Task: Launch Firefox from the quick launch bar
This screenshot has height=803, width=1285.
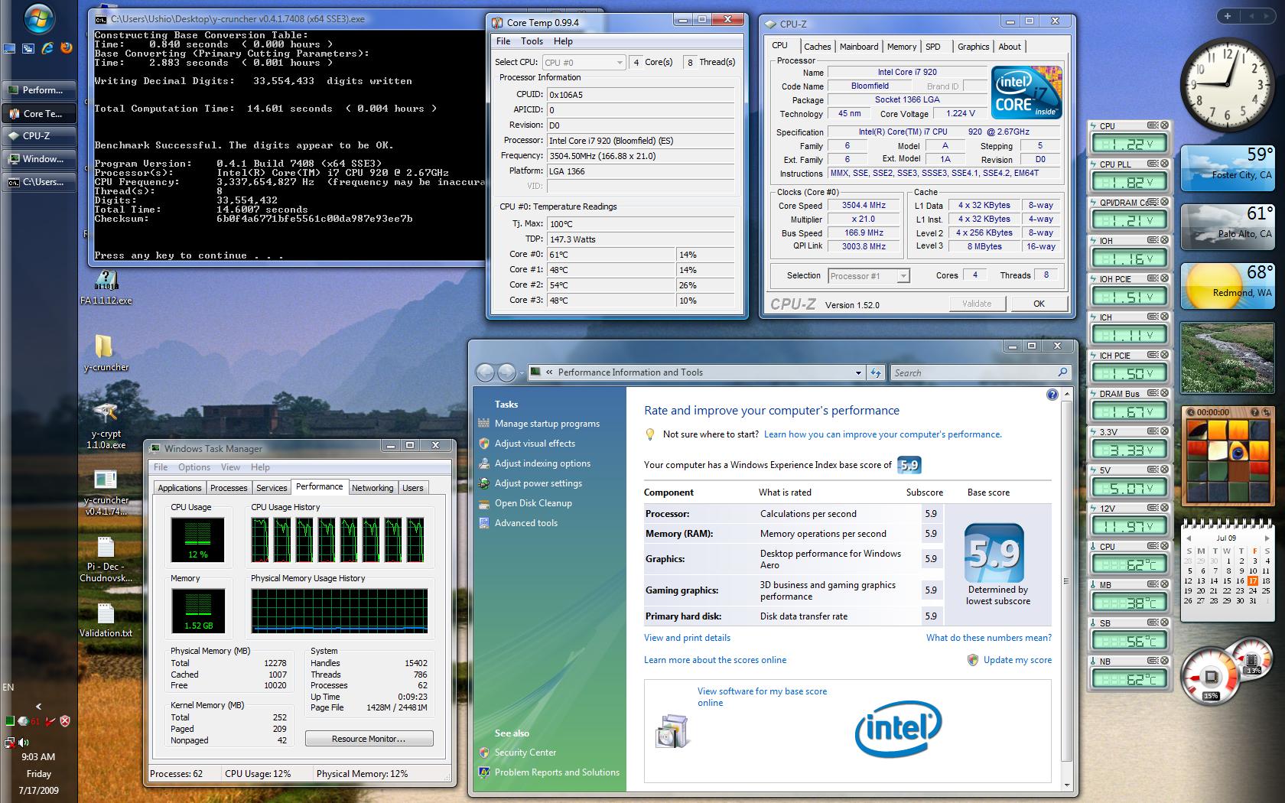Action: click(67, 48)
